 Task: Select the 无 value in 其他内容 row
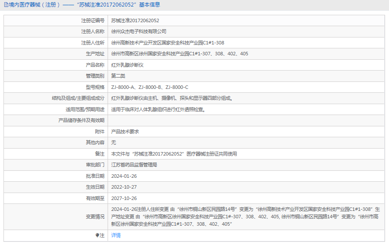tap(114, 142)
